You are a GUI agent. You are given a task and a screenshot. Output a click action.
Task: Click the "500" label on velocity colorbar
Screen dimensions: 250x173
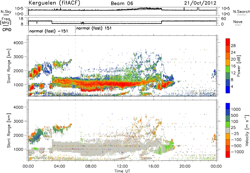(235, 116)
